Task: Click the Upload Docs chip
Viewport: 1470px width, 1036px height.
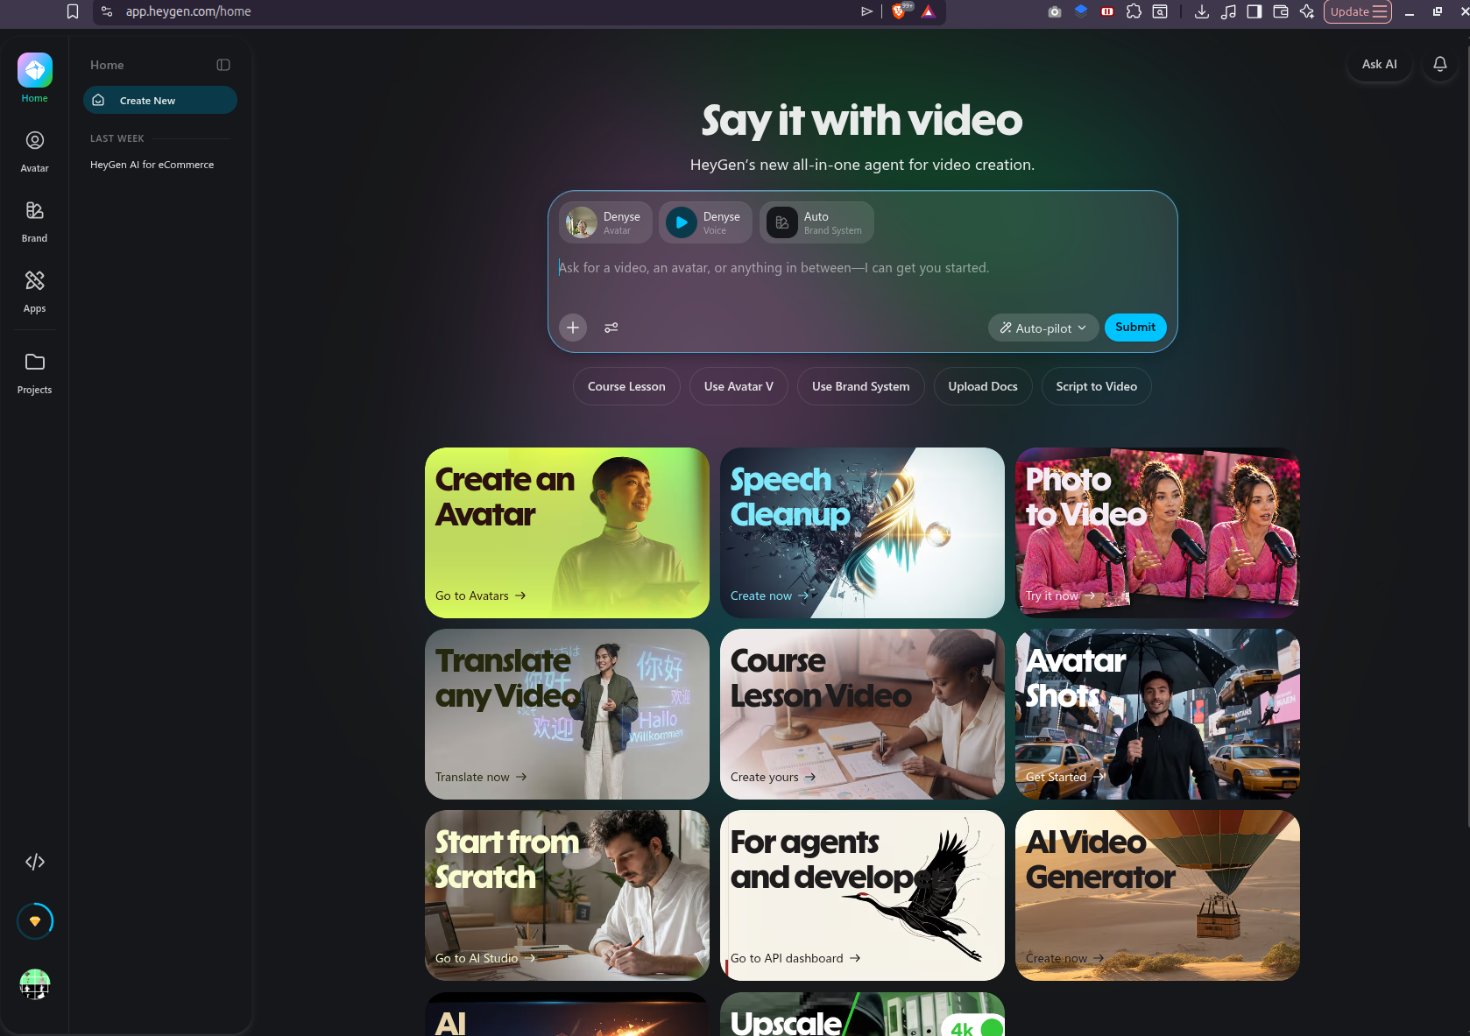Action: click(x=983, y=386)
